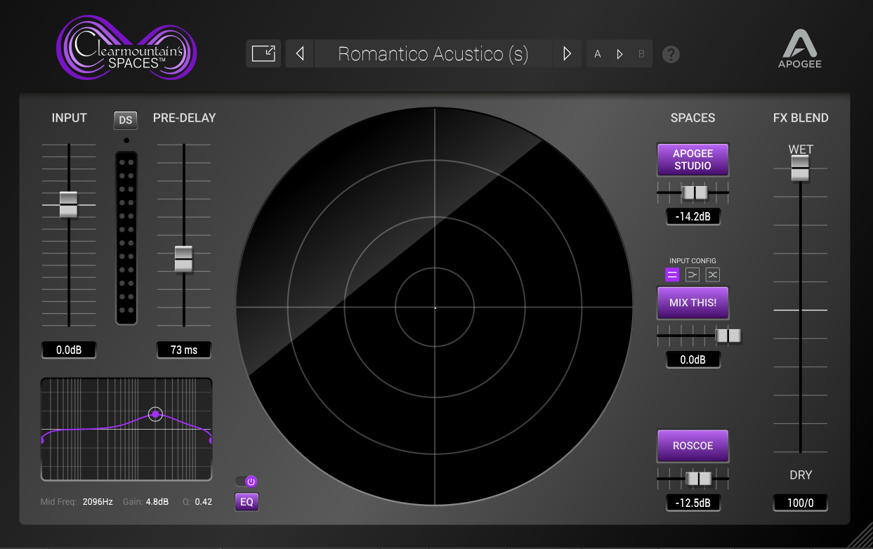This screenshot has width=873, height=549.
Task: Click the EQ mid band node
Action: 156,414
